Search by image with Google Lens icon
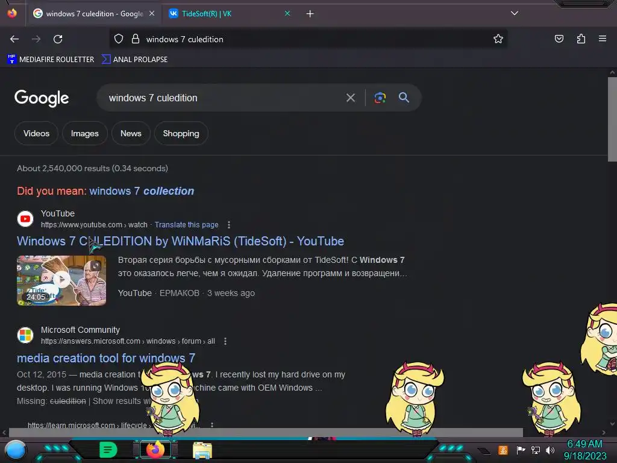 click(x=380, y=98)
